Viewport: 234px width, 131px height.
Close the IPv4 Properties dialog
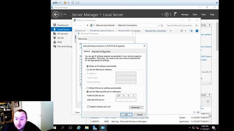144,46
